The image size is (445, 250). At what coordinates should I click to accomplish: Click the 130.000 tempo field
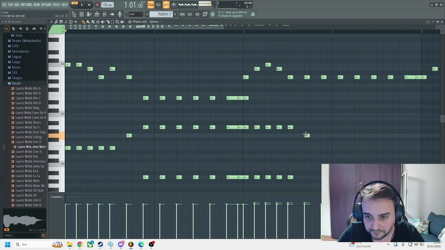click(x=107, y=5)
